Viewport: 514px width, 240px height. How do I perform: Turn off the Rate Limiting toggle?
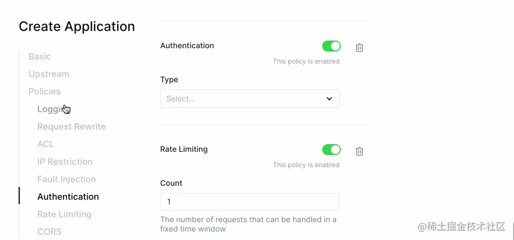[x=331, y=150]
